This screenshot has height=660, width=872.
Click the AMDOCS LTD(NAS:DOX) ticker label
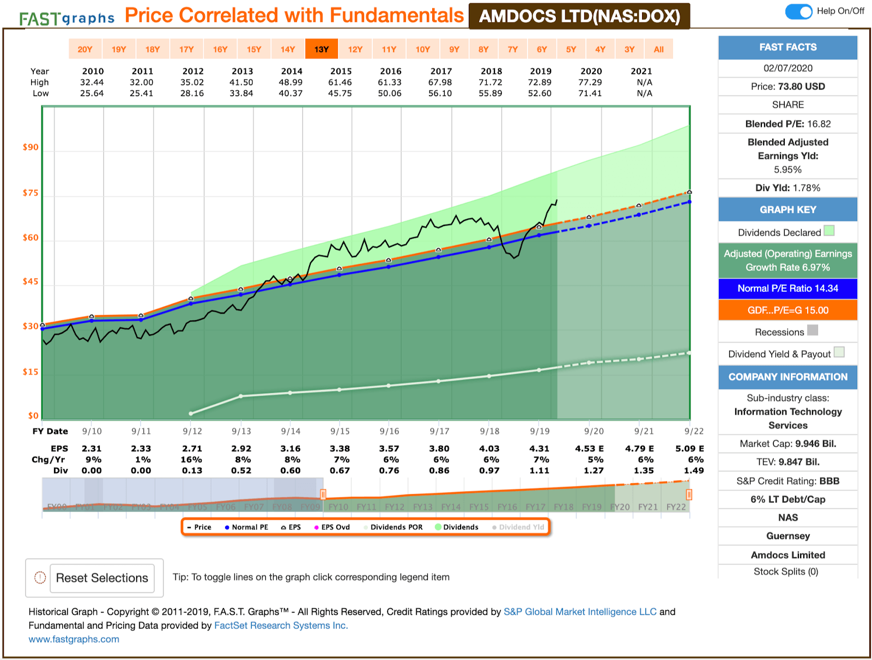[x=579, y=16]
